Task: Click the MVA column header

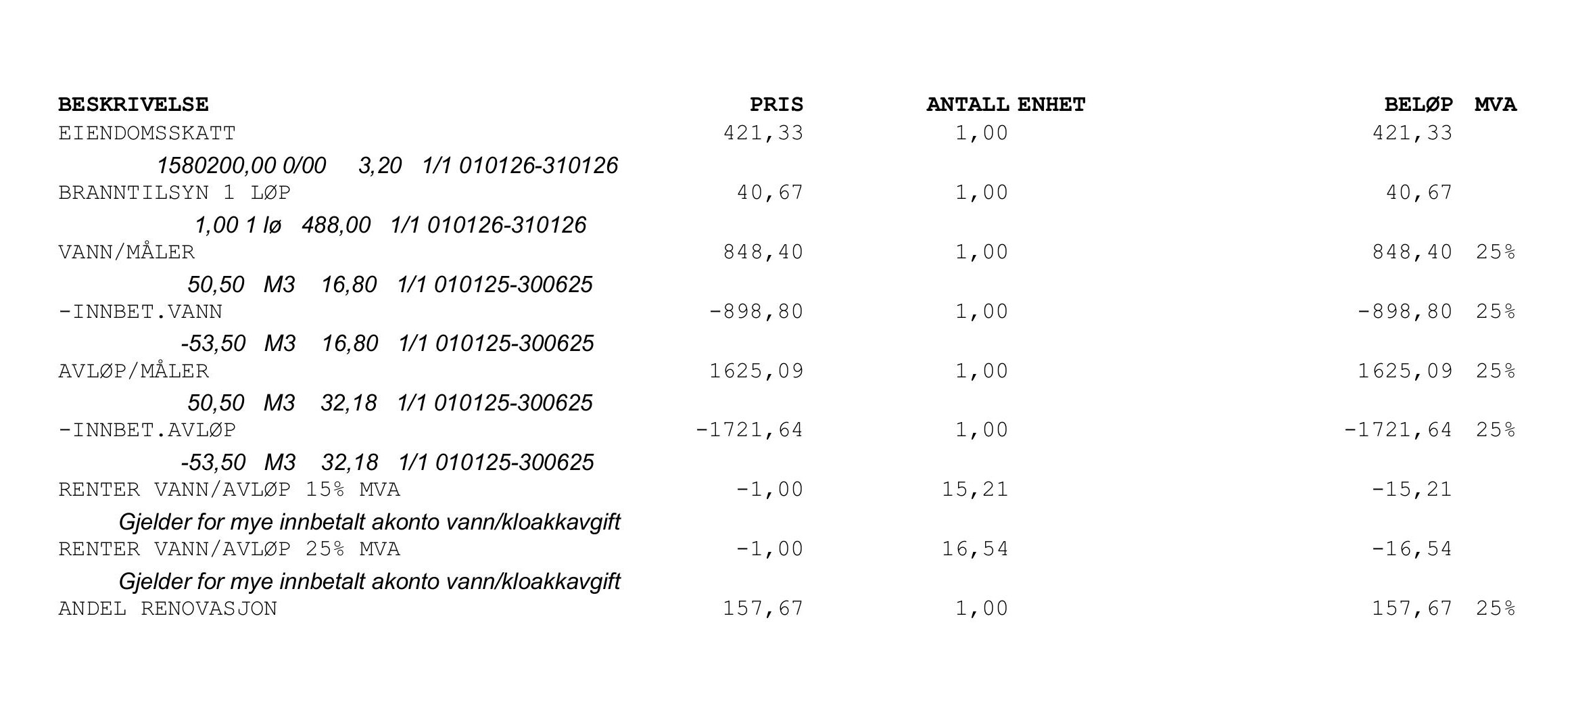Action: click(1495, 105)
